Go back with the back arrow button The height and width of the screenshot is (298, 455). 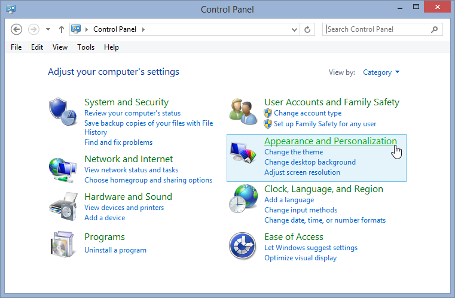[x=16, y=29]
